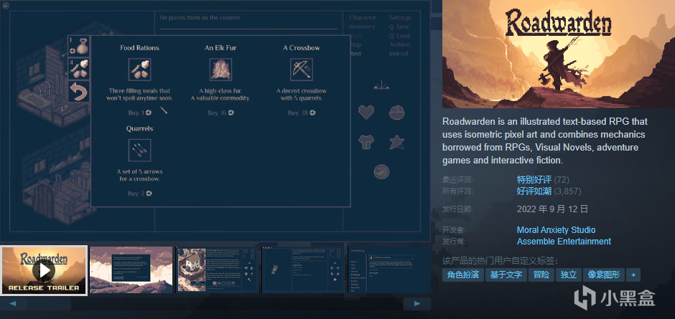Open the Journal menu entry

(399, 54)
